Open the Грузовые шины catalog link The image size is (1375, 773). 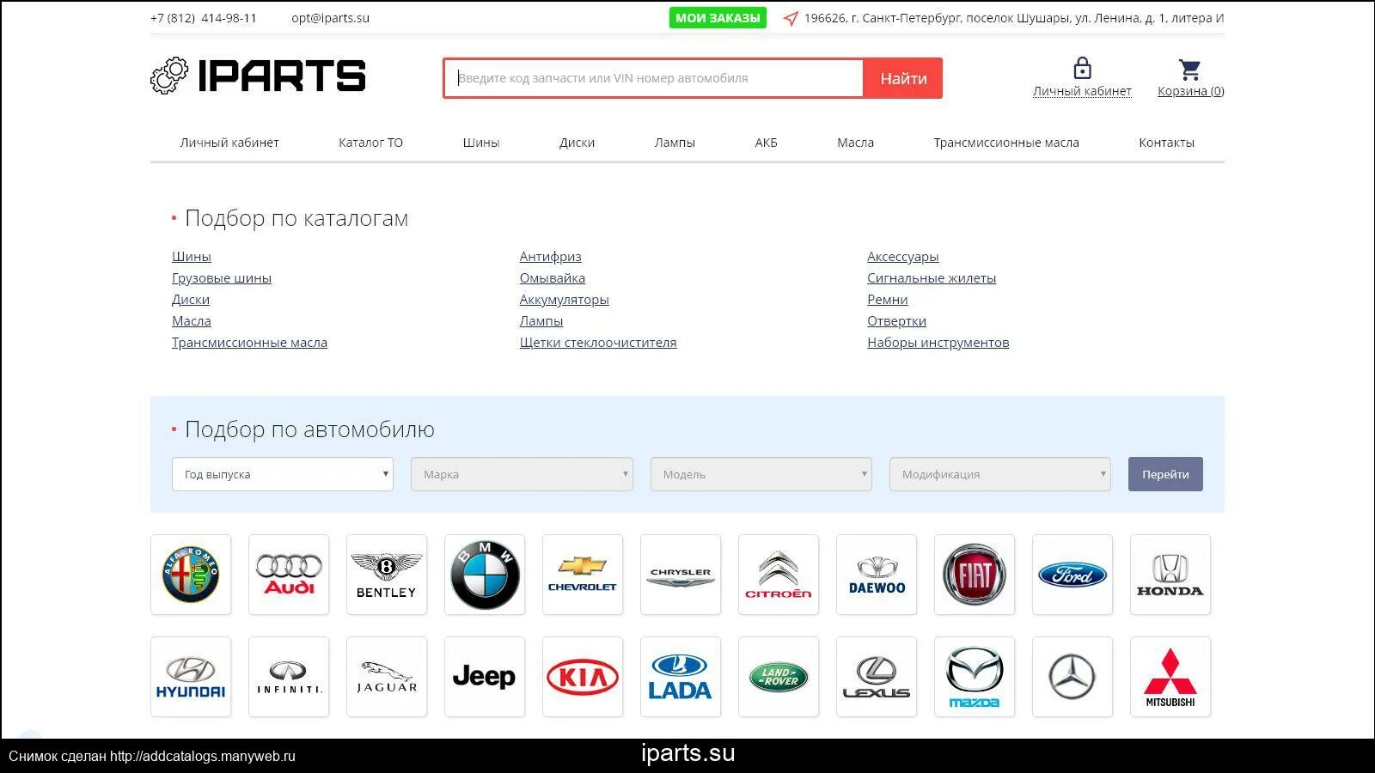pos(222,278)
